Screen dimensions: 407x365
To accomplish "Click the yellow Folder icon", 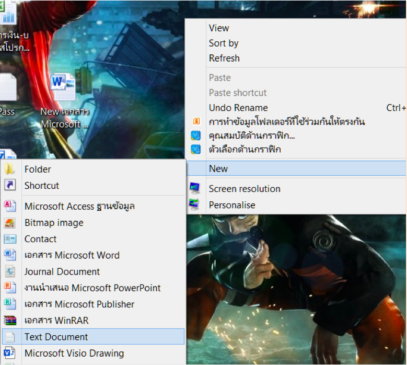I will pyautogui.click(x=9, y=169).
